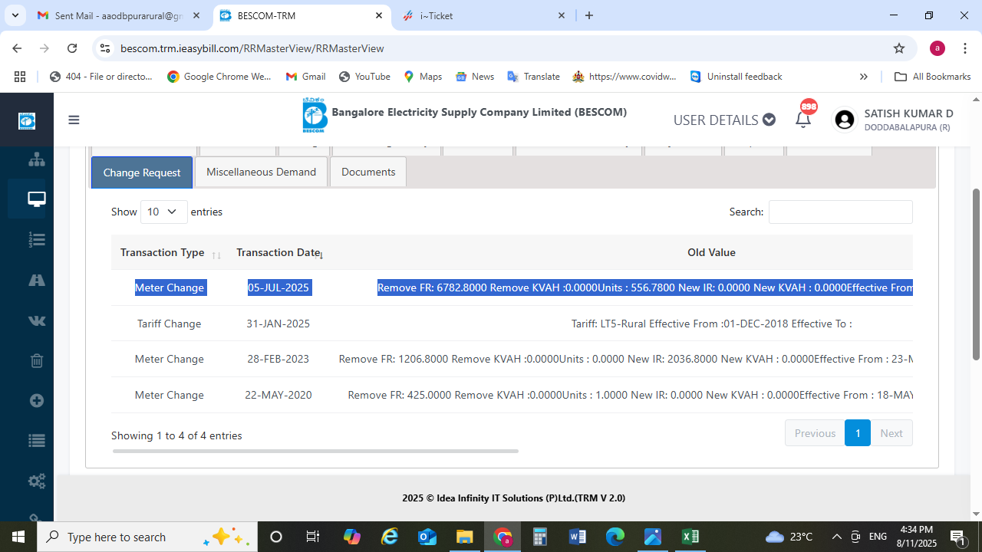
Task: Launch Outlook from the taskbar
Action: [x=427, y=537]
